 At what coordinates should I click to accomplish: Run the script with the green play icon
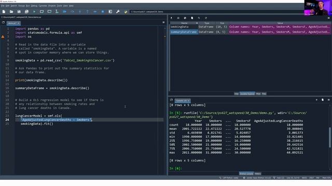34,11
